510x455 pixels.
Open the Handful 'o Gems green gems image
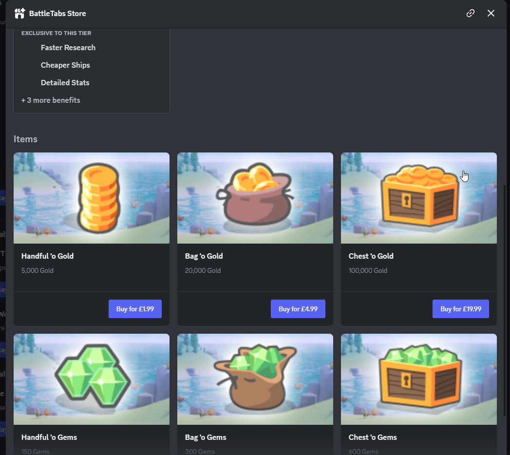pyautogui.click(x=92, y=379)
